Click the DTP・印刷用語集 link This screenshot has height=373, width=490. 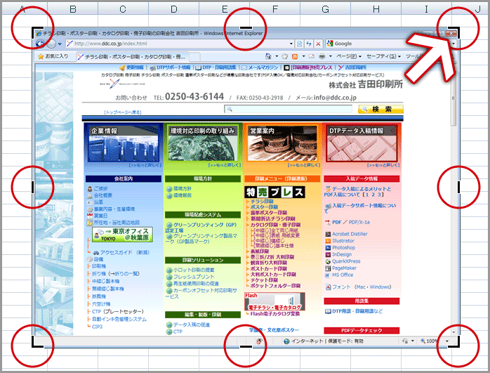click(216, 67)
